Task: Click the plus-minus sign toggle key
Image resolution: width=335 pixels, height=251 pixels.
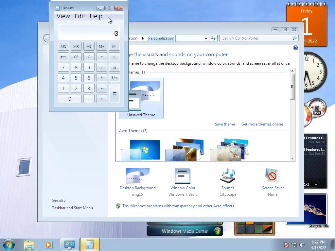Action: [102, 57]
